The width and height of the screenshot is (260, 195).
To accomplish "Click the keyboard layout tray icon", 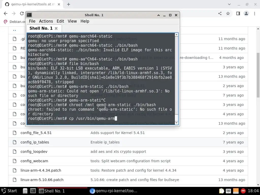I will coord(229,191).
